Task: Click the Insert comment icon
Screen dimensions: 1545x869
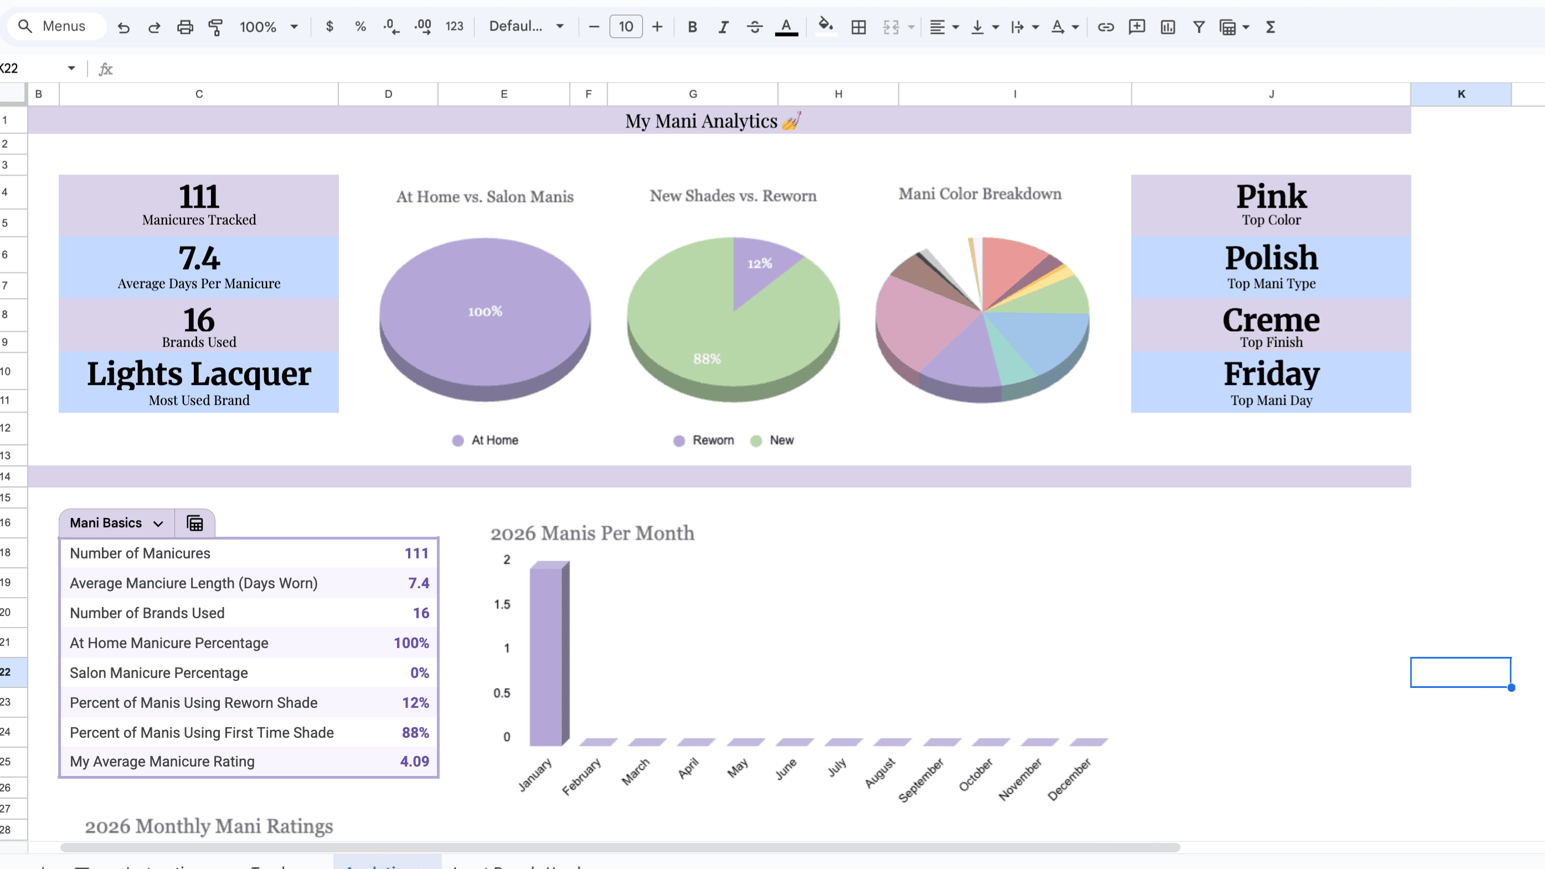Action: (1136, 27)
